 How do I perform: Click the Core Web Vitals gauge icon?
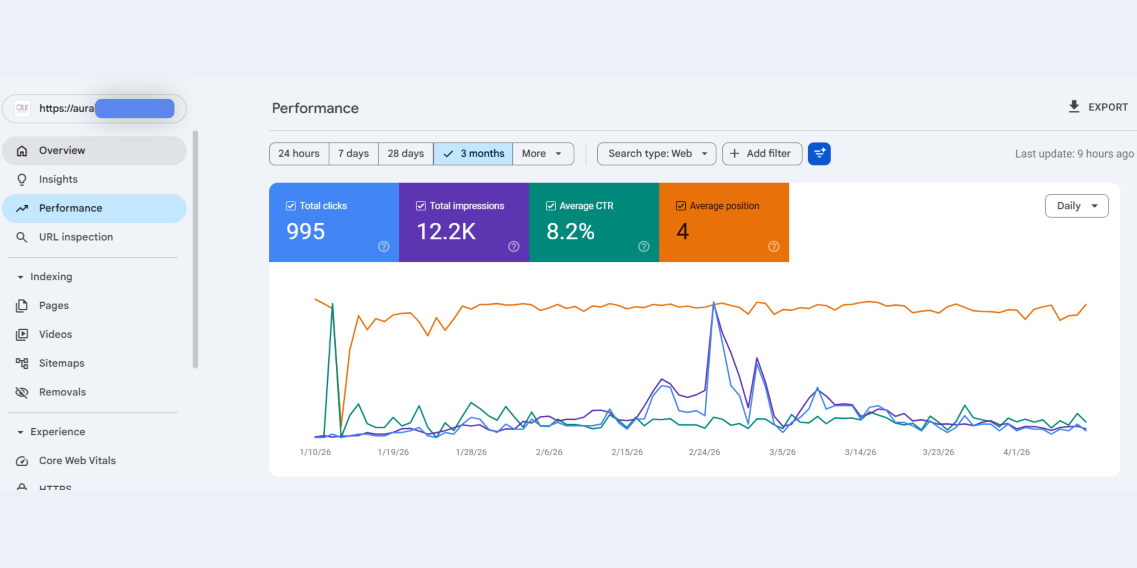point(22,461)
